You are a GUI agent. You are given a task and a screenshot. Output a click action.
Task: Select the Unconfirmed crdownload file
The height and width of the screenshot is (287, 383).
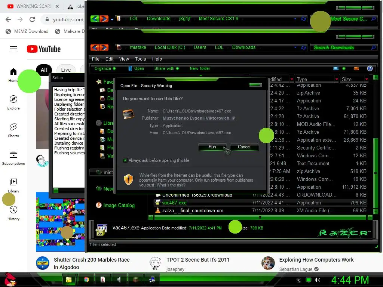(x=197, y=195)
